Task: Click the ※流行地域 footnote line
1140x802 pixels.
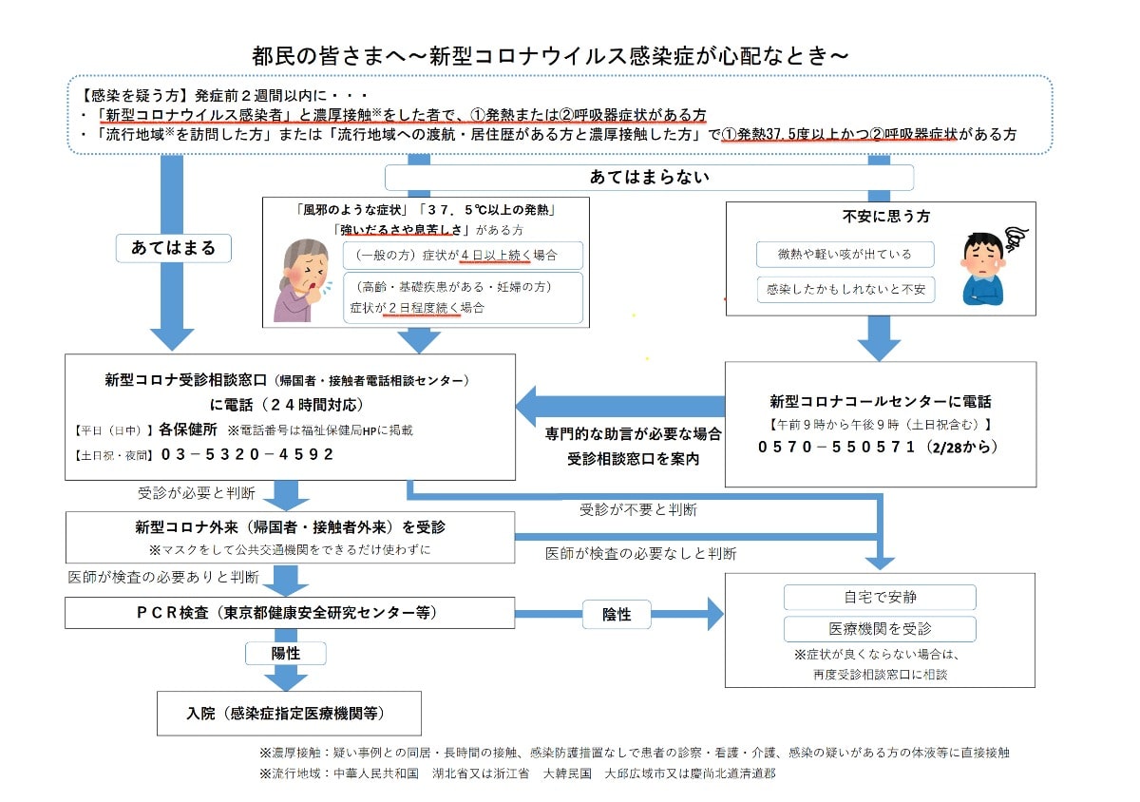Action: click(517, 774)
